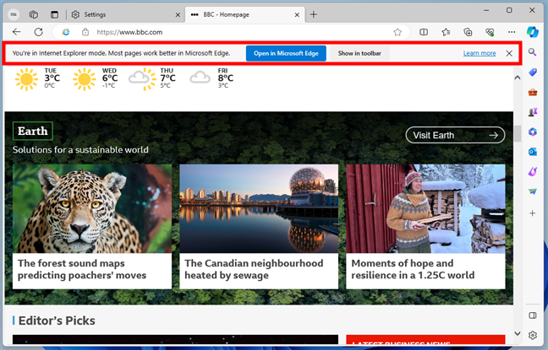548x350 pixels.
Task: Open the tab actions menu
Action: pos(54,14)
